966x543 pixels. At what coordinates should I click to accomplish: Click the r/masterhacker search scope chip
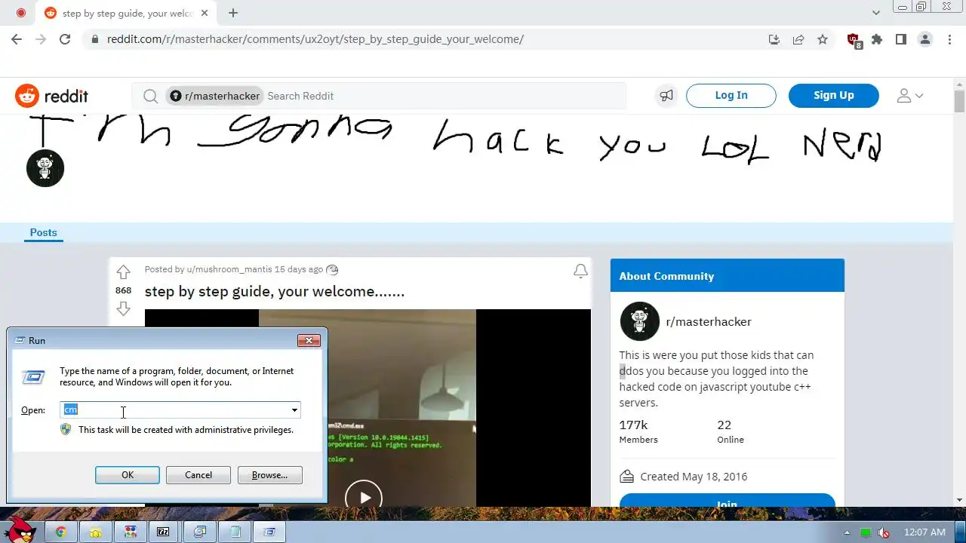[x=214, y=96]
